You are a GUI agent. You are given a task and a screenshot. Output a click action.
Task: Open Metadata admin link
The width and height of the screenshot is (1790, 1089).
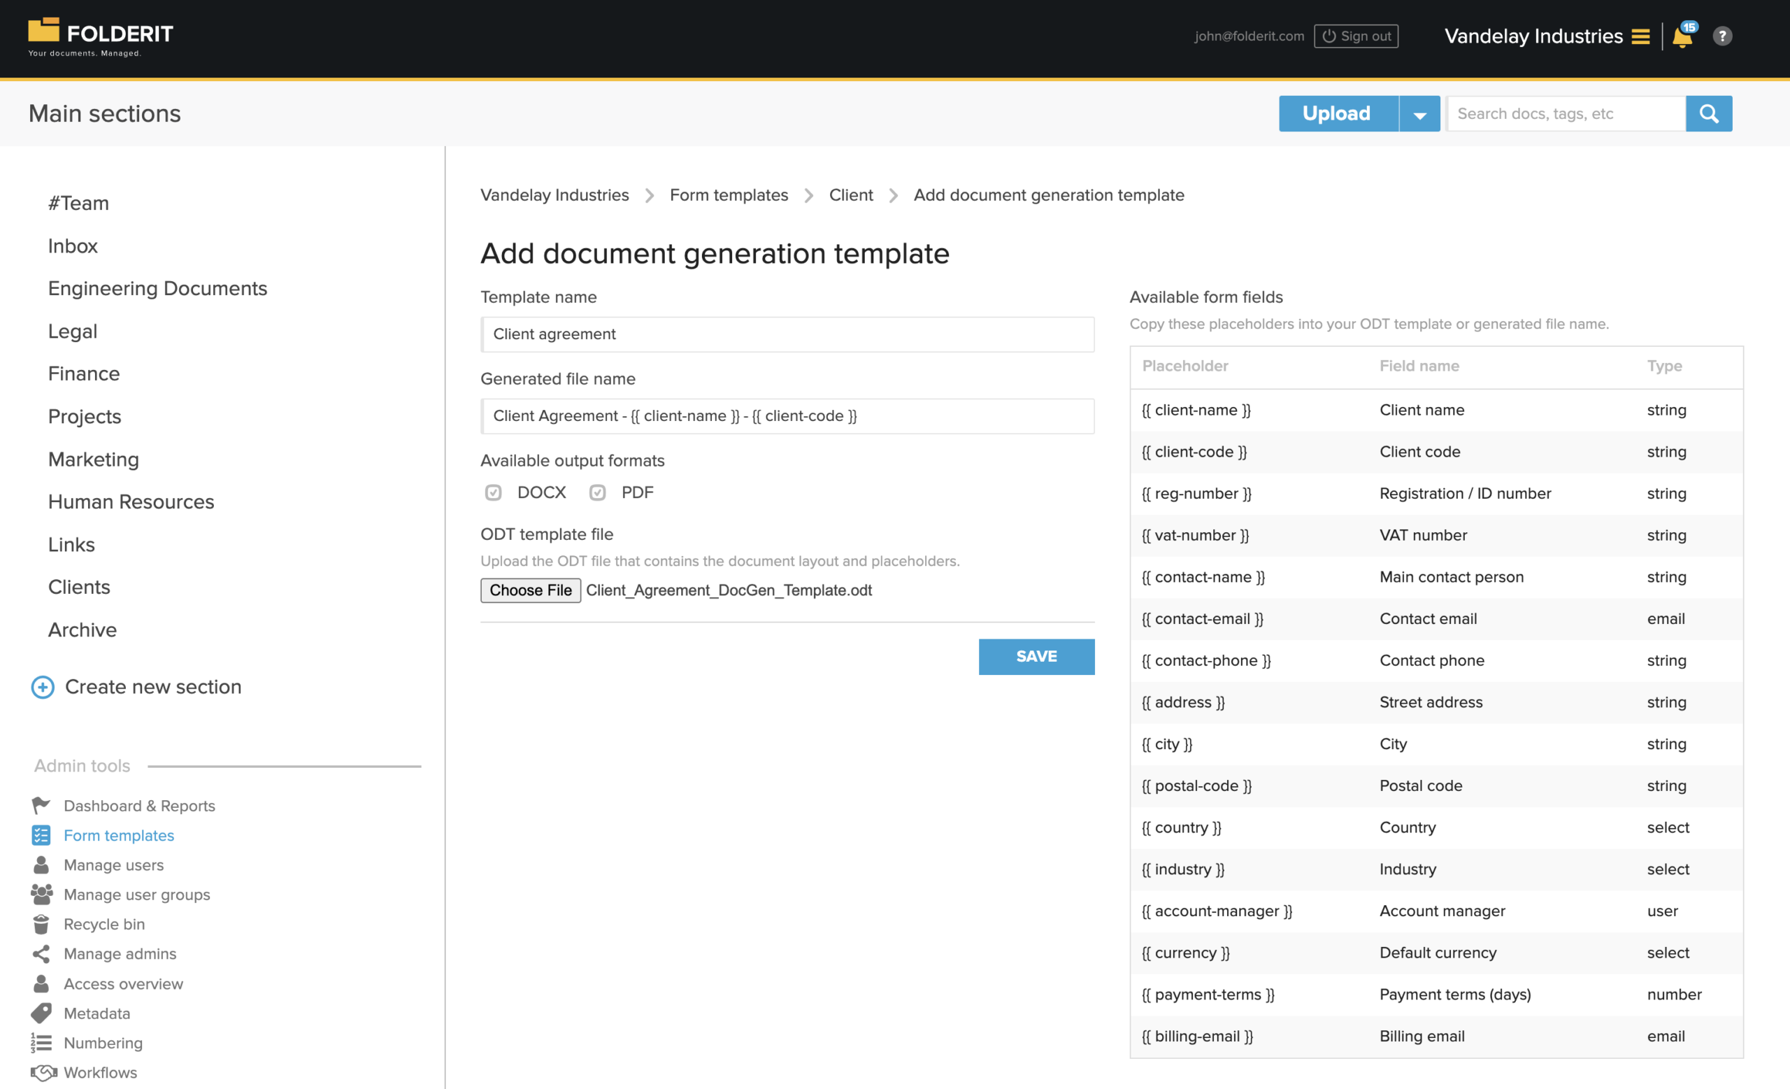click(97, 1013)
